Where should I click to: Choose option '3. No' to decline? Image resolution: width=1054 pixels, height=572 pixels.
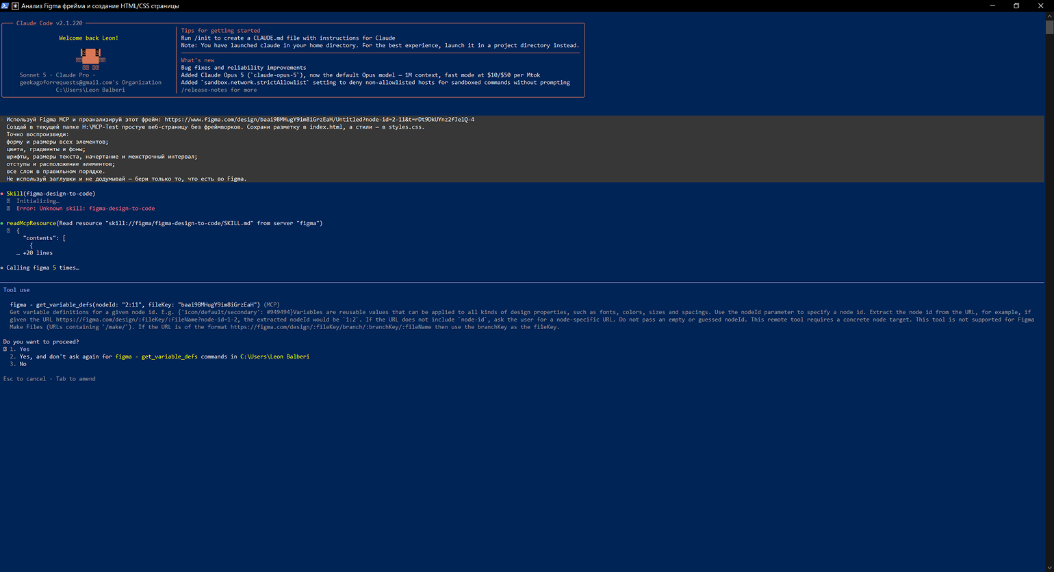[18, 364]
